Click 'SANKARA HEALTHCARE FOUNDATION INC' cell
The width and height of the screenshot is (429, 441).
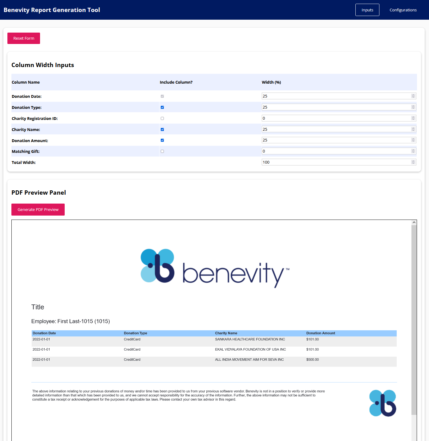tap(250, 339)
